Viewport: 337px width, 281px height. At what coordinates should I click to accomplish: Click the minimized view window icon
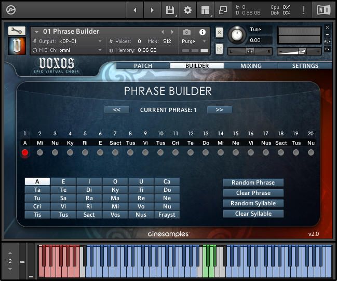point(223,10)
